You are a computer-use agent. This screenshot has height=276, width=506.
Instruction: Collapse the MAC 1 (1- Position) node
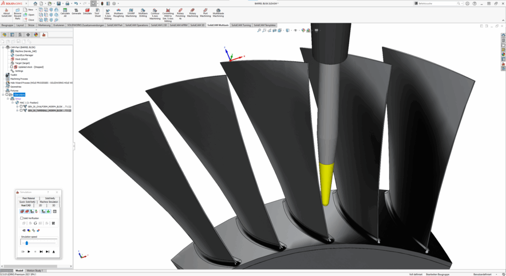[x=12, y=103]
